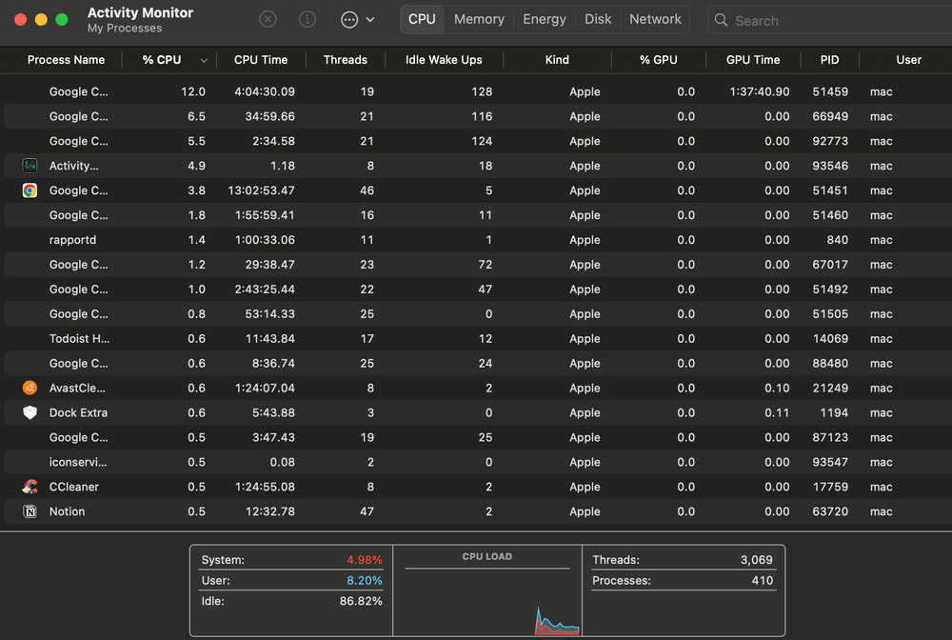Select the CCleaner process icon

point(30,487)
